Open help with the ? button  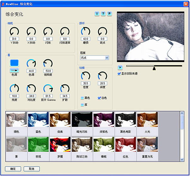(103, 14)
